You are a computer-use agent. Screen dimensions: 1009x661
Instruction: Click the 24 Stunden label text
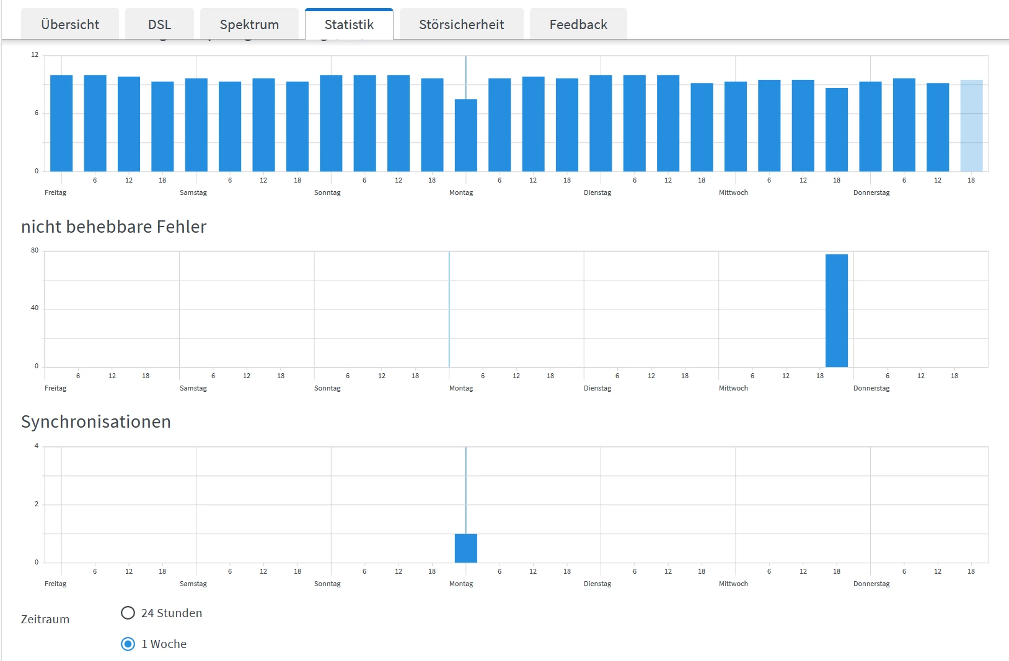172,613
